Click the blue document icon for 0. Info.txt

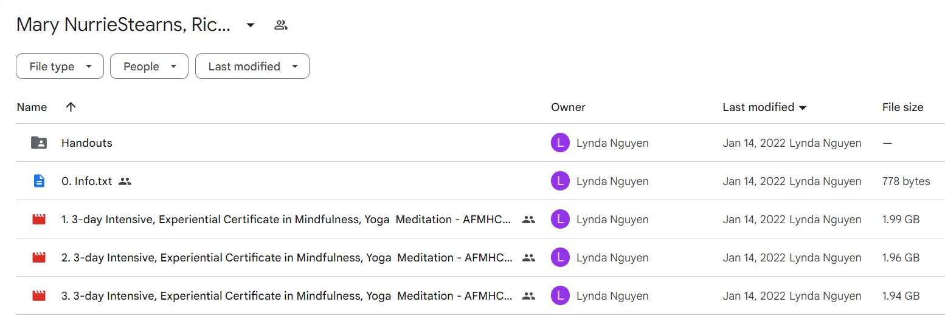click(39, 181)
